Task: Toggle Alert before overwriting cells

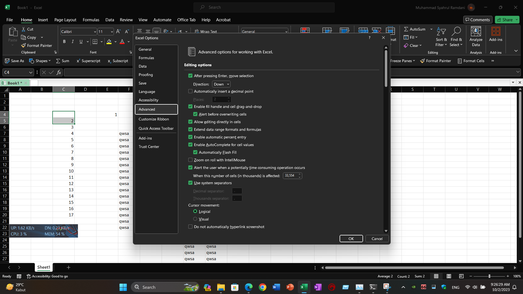Action: pyautogui.click(x=195, y=114)
